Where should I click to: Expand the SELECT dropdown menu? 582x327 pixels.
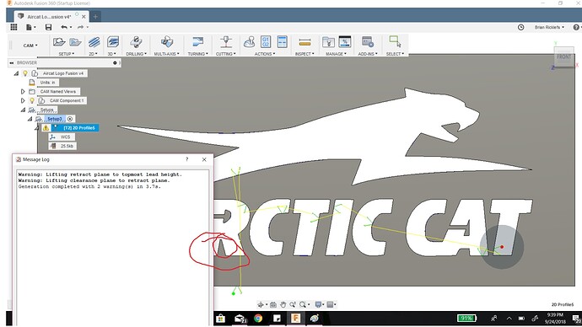pos(395,54)
